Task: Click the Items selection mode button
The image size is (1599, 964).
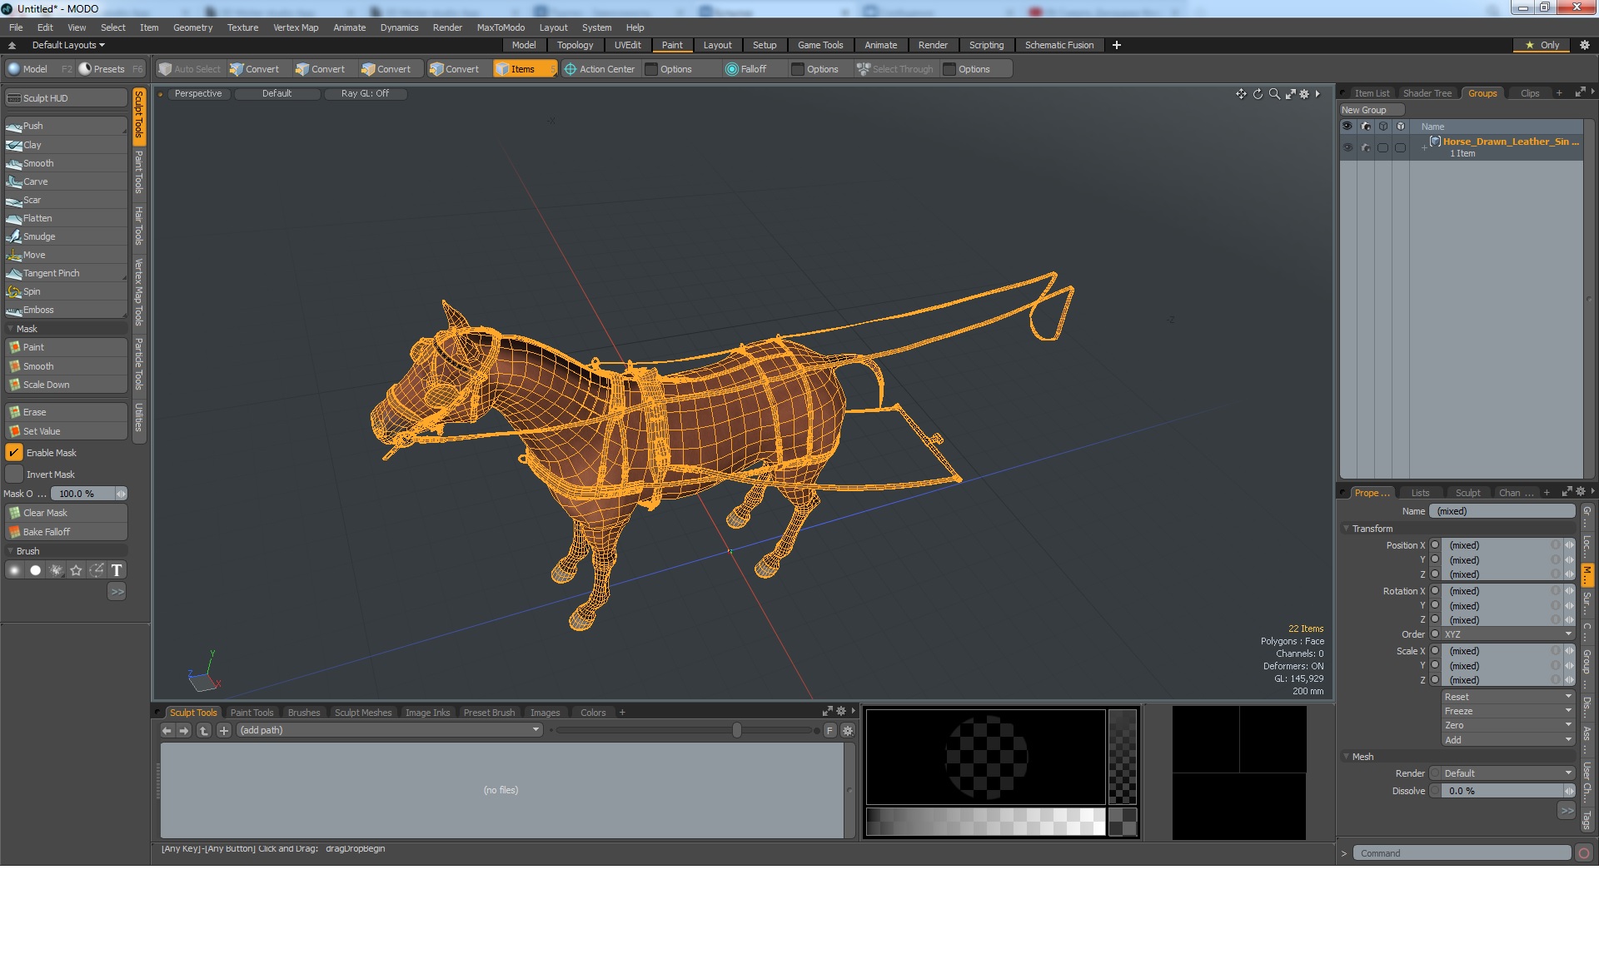Action: (x=524, y=69)
